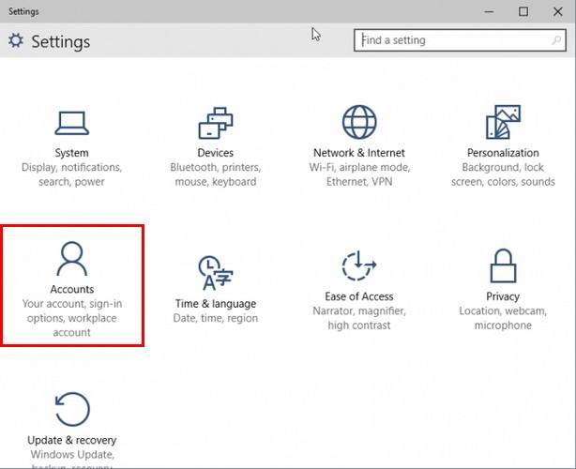Click 'Bluetooth, printers, mouse, keyboard' description
This screenshot has width=576, height=469.
click(x=216, y=174)
